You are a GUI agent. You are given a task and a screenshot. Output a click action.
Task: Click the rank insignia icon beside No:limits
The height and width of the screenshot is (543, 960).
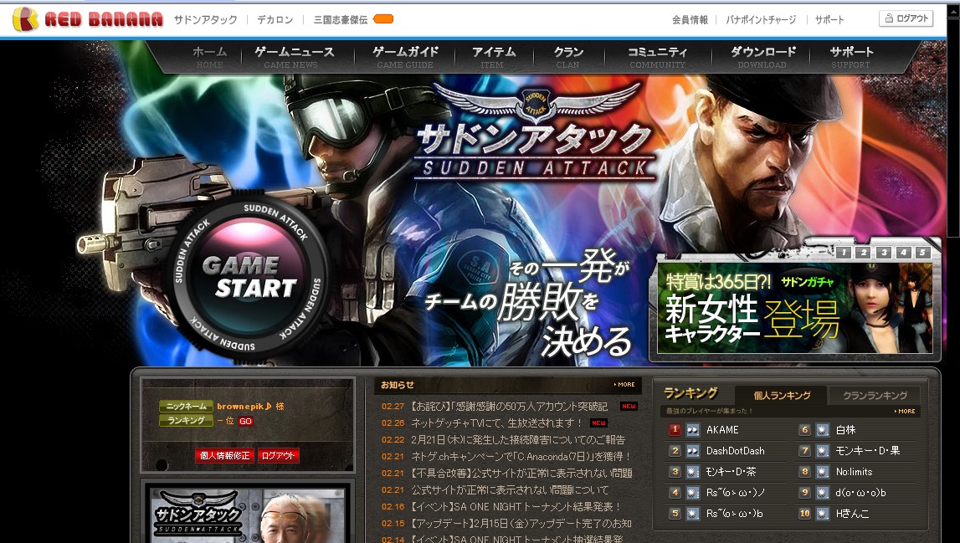[822, 471]
